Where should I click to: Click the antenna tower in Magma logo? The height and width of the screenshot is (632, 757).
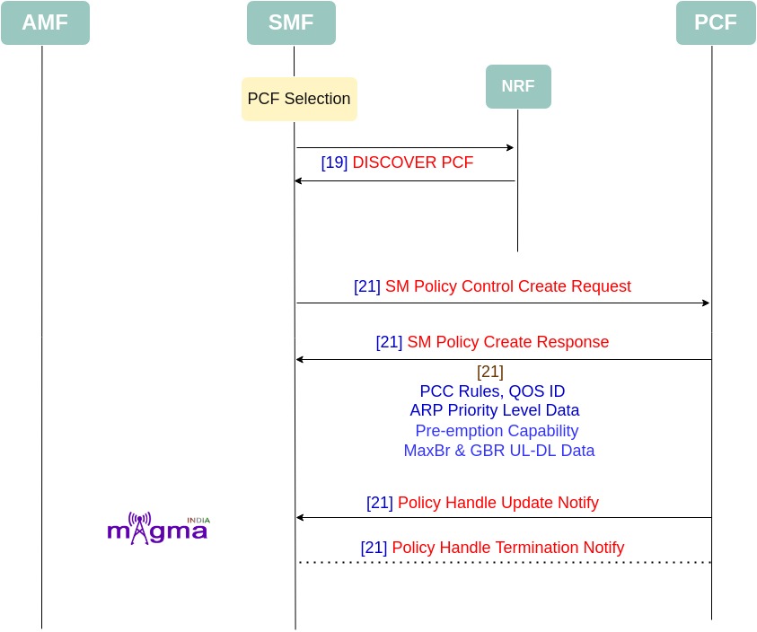click(139, 528)
